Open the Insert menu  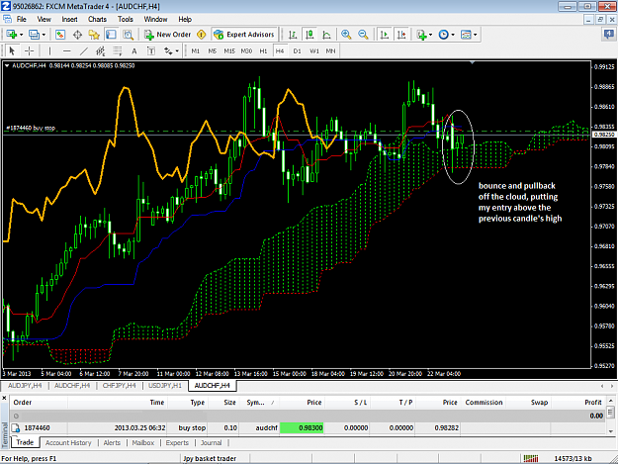click(69, 19)
